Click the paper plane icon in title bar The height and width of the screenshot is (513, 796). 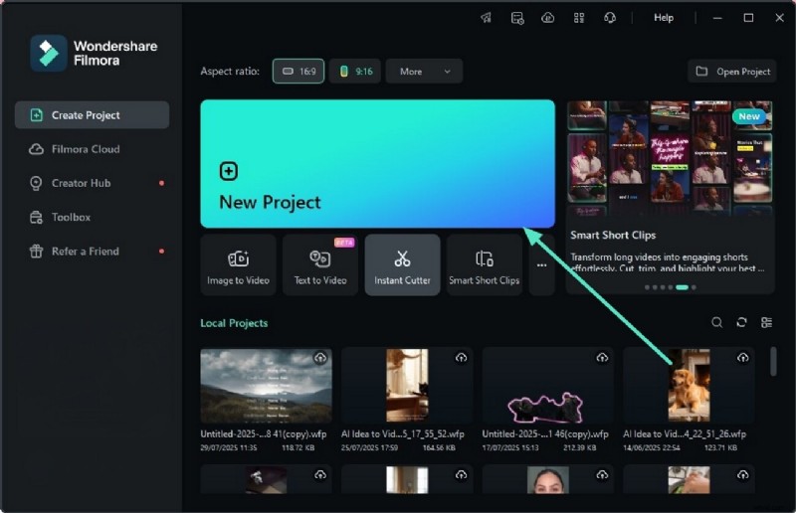click(x=487, y=18)
